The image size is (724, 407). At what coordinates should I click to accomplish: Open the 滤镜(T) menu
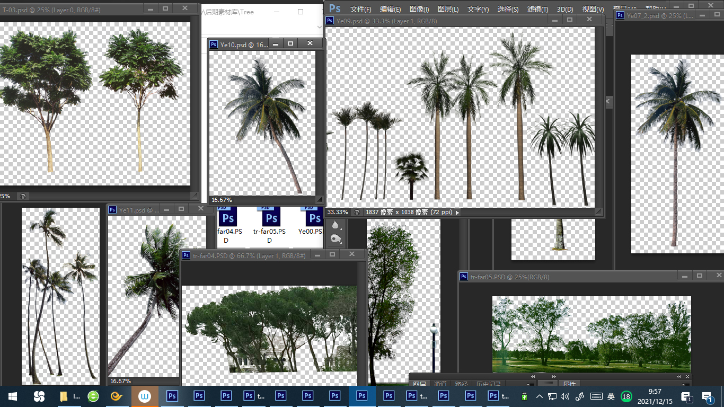tap(537, 9)
